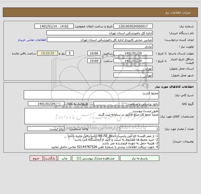This screenshot has height=194, width=201.
Task: Click the label توضیحات خریدار
Action: pyautogui.click(x=183, y=142)
